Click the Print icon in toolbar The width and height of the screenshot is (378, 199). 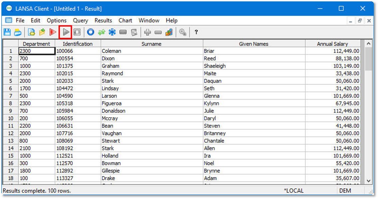[18, 32]
